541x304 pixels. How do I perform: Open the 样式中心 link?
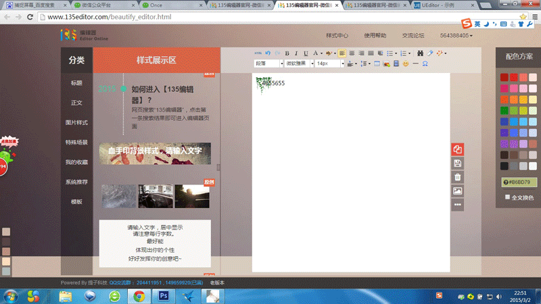pos(337,36)
